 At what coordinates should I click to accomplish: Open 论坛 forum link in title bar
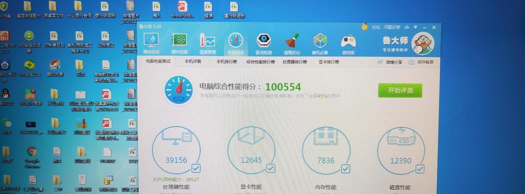pyautogui.click(x=376, y=27)
